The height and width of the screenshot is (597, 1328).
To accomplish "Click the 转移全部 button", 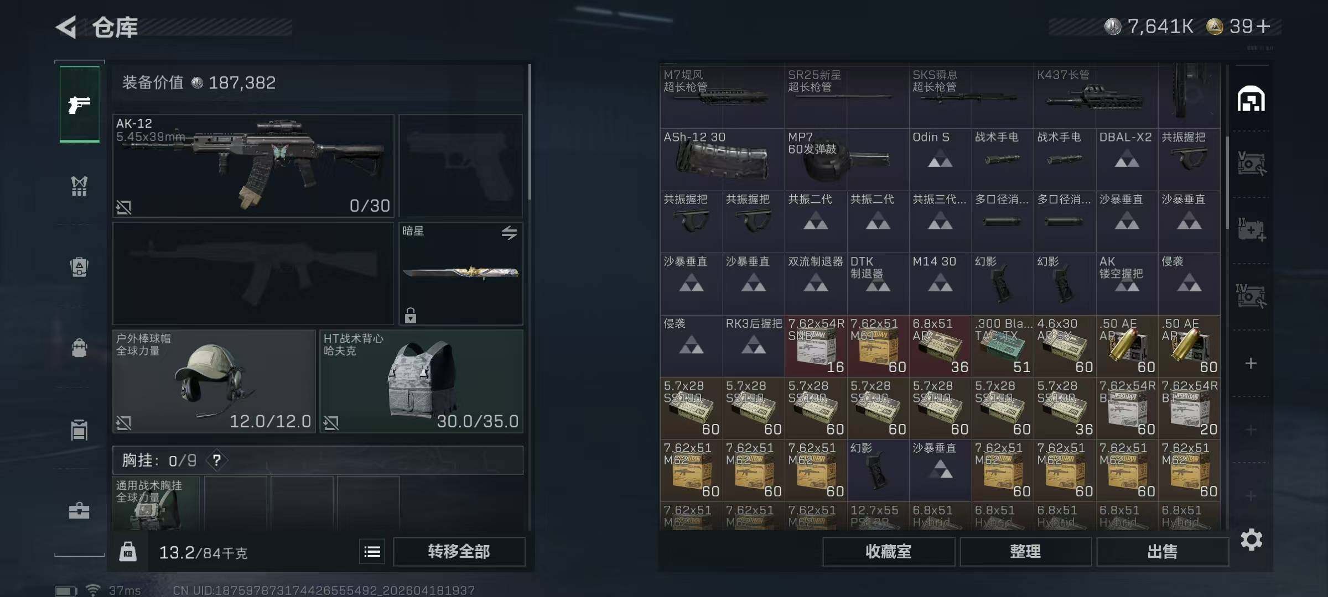I will coord(459,552).
